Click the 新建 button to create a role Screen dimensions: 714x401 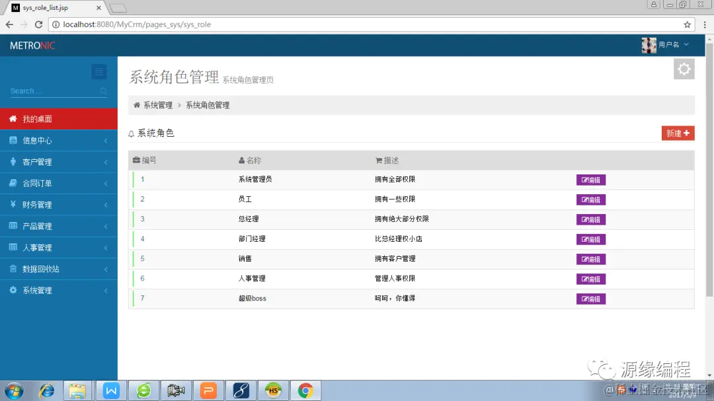coord(678,133)
